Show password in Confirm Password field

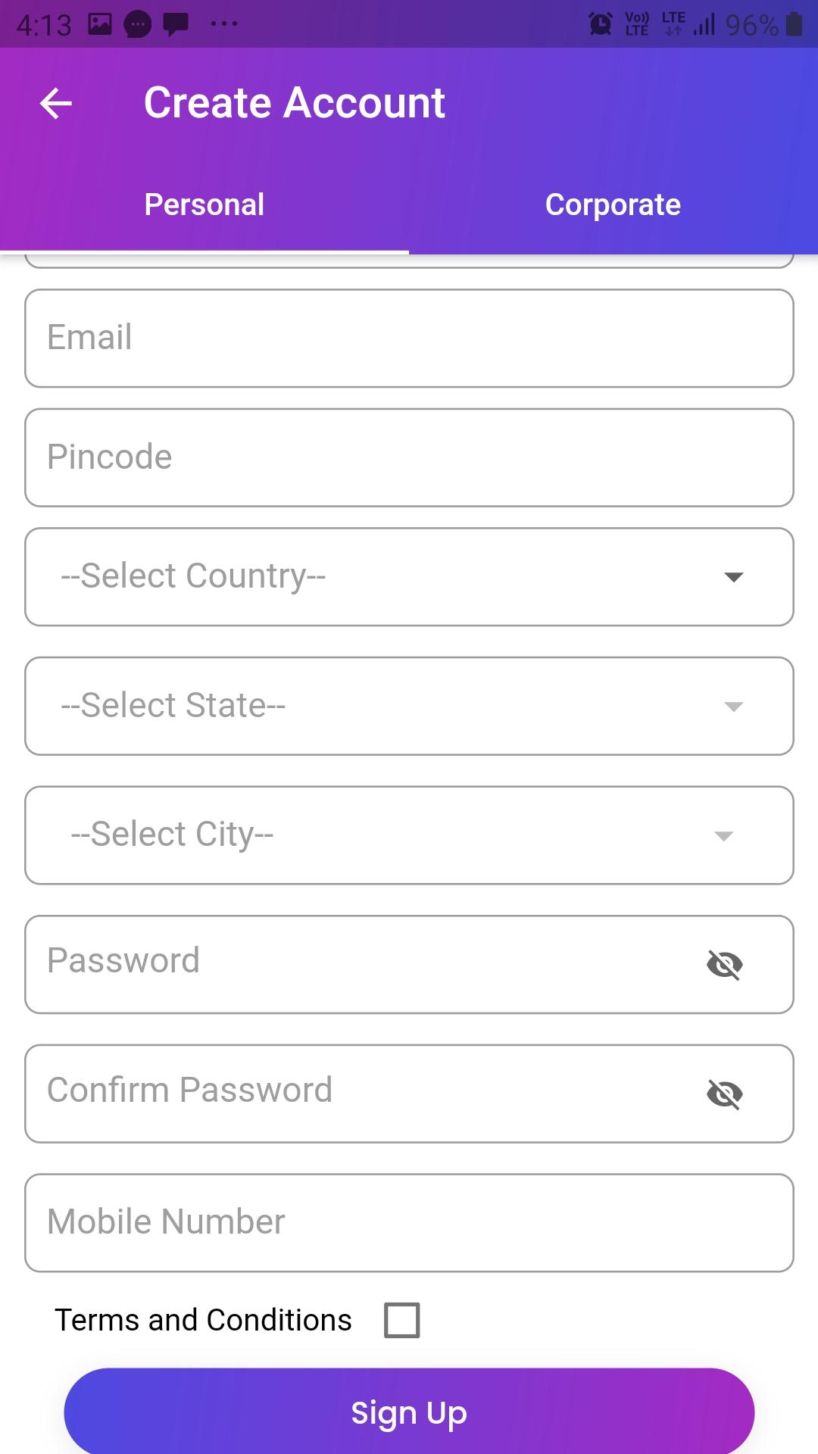(x=724, y=1094)
